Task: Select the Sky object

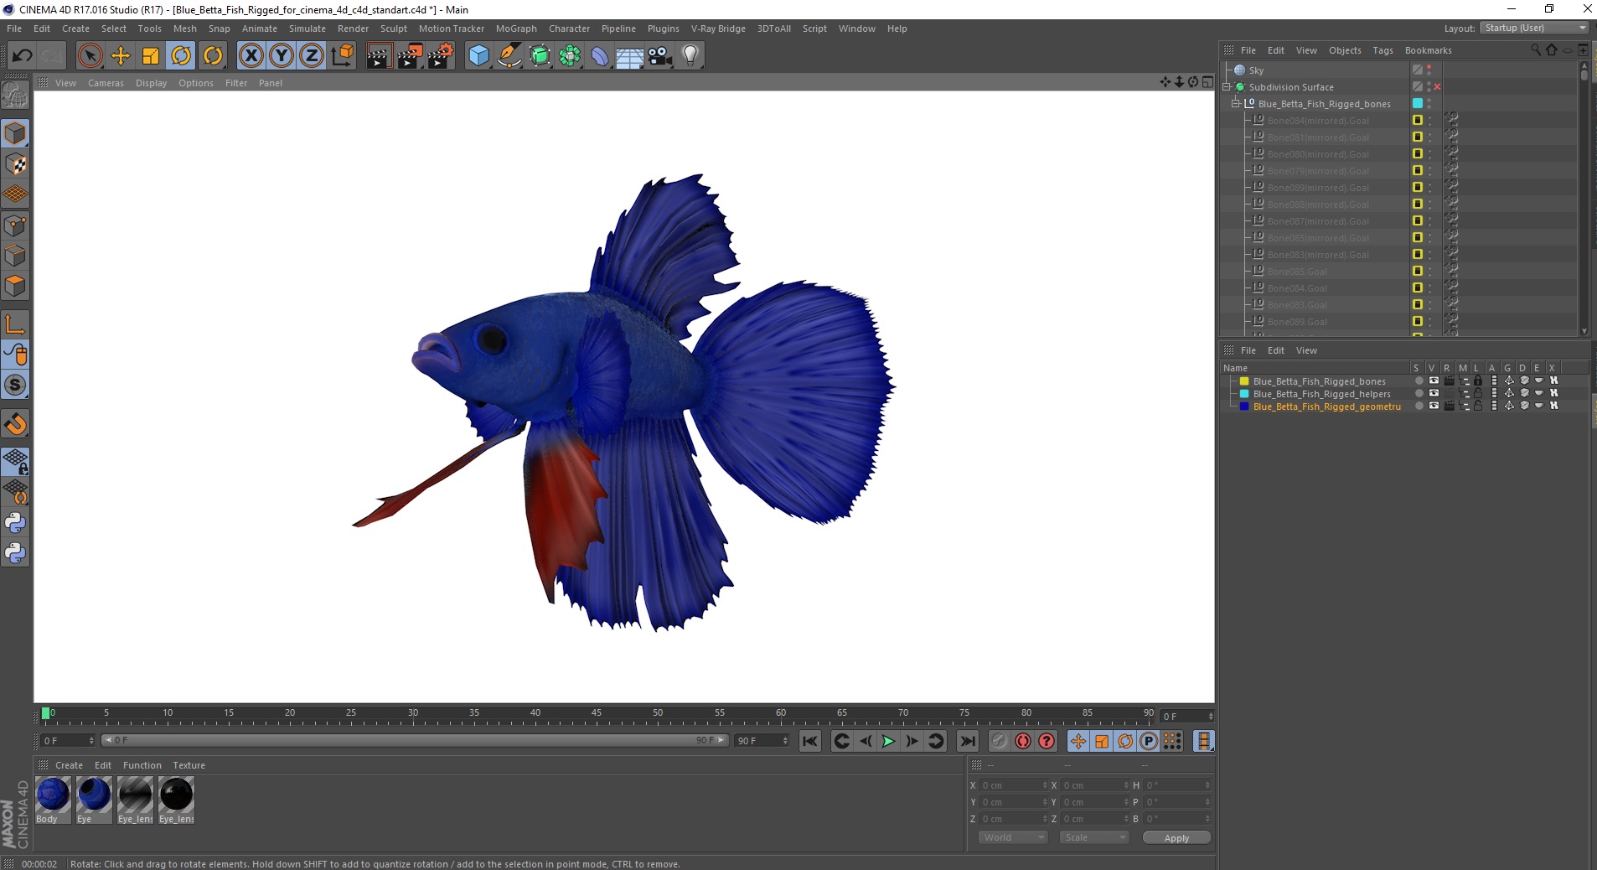Action: click(1256, 70)
